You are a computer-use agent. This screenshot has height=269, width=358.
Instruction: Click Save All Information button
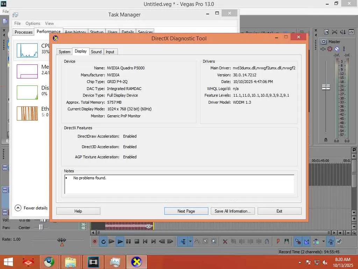point(232,211)
